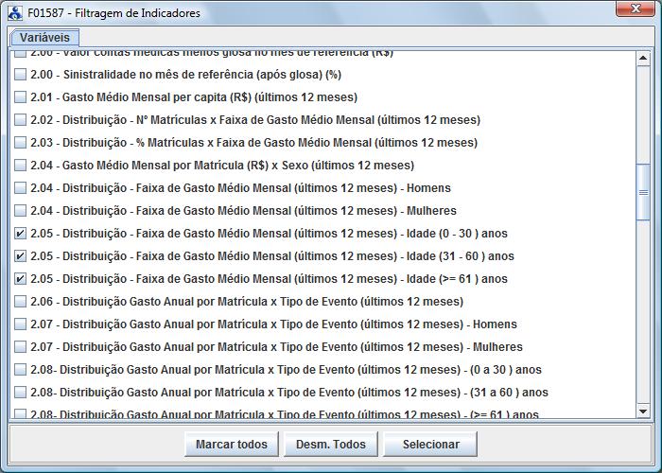662x473 pixels.
Task: Check the 2.01 Gasto Médio Mensal per capita box
Action: click(21, 97)
